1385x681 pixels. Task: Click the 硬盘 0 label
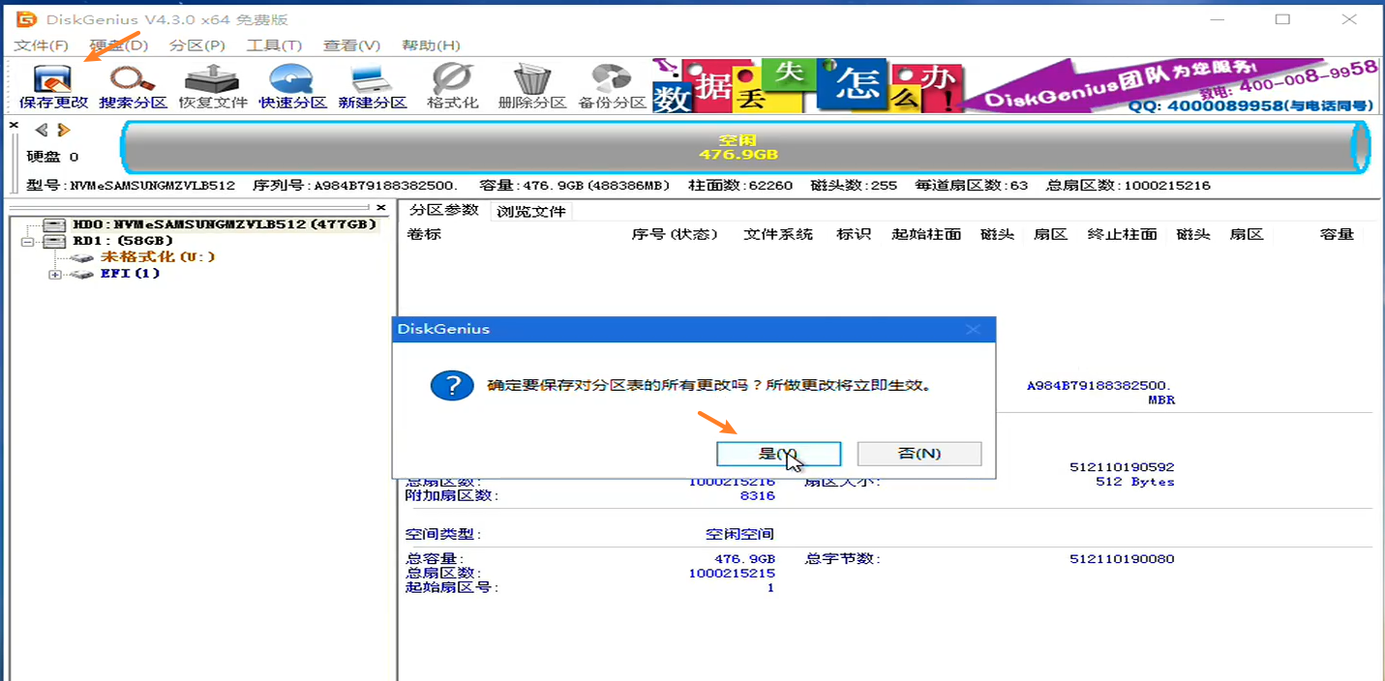click(x=52, y=157)
